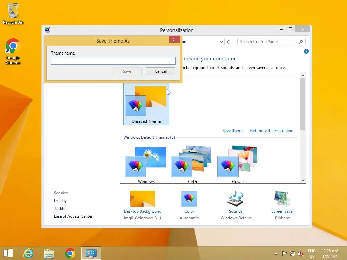Click the Img0_(Windows_8.1) text

142,218
